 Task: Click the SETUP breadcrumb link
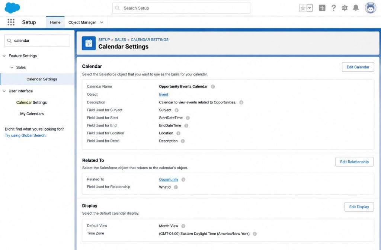tap(104, 39)
